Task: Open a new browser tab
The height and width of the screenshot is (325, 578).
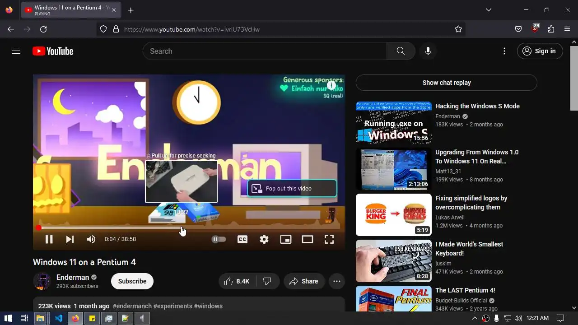Action: pos(131,10)
